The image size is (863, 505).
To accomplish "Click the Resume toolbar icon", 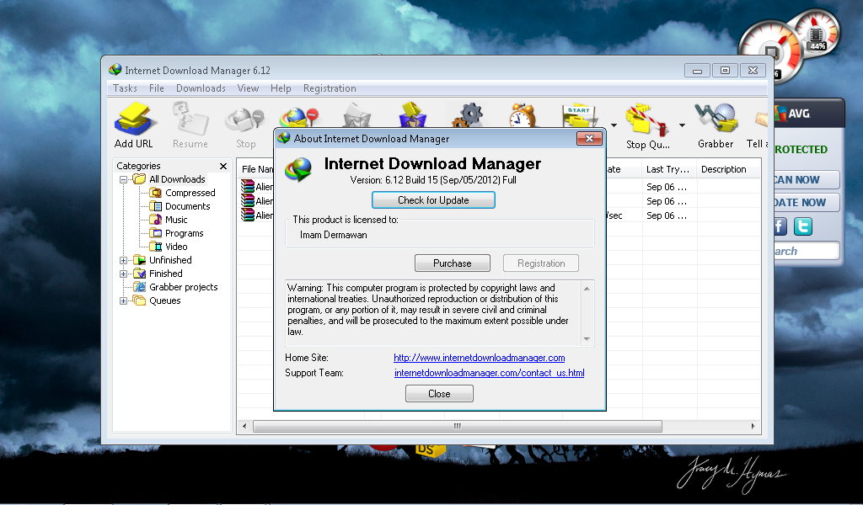I will click(190, 126).
